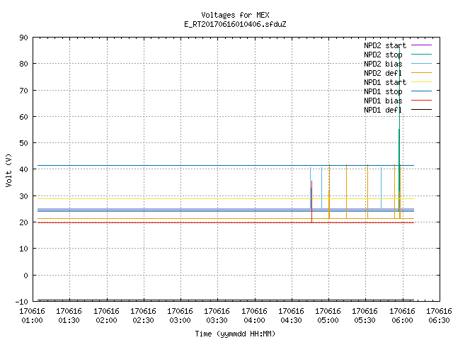Click the 'NPD2 stop' legend label
This screenshot has height=340, width=453.
pyautogui.click(x=383, y=55)
